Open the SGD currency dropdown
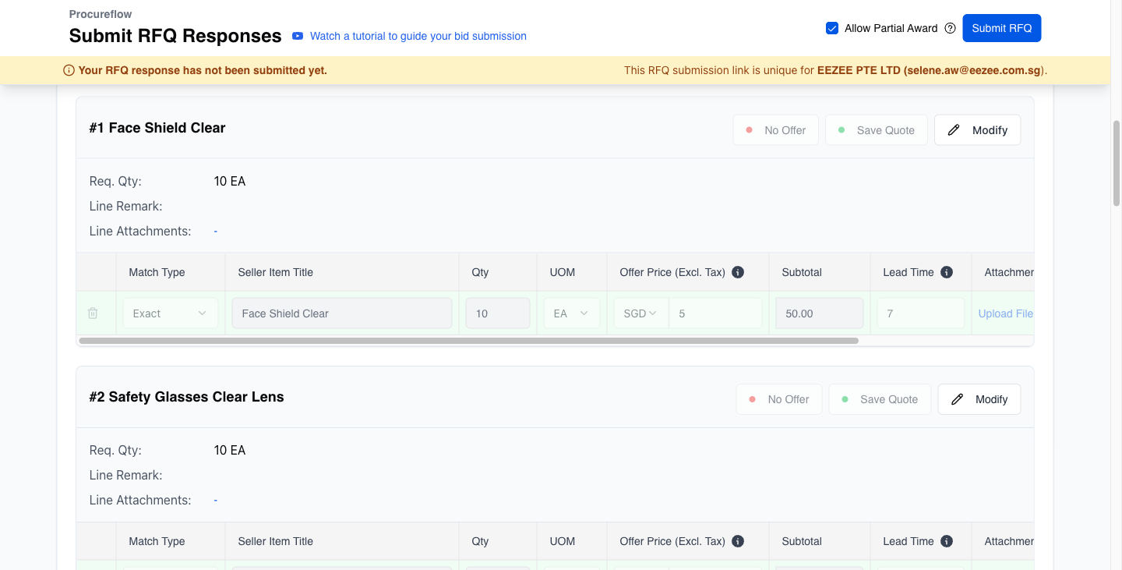Image resolution: width=1122 pixels, height=570 pixels. click(640, 313)
